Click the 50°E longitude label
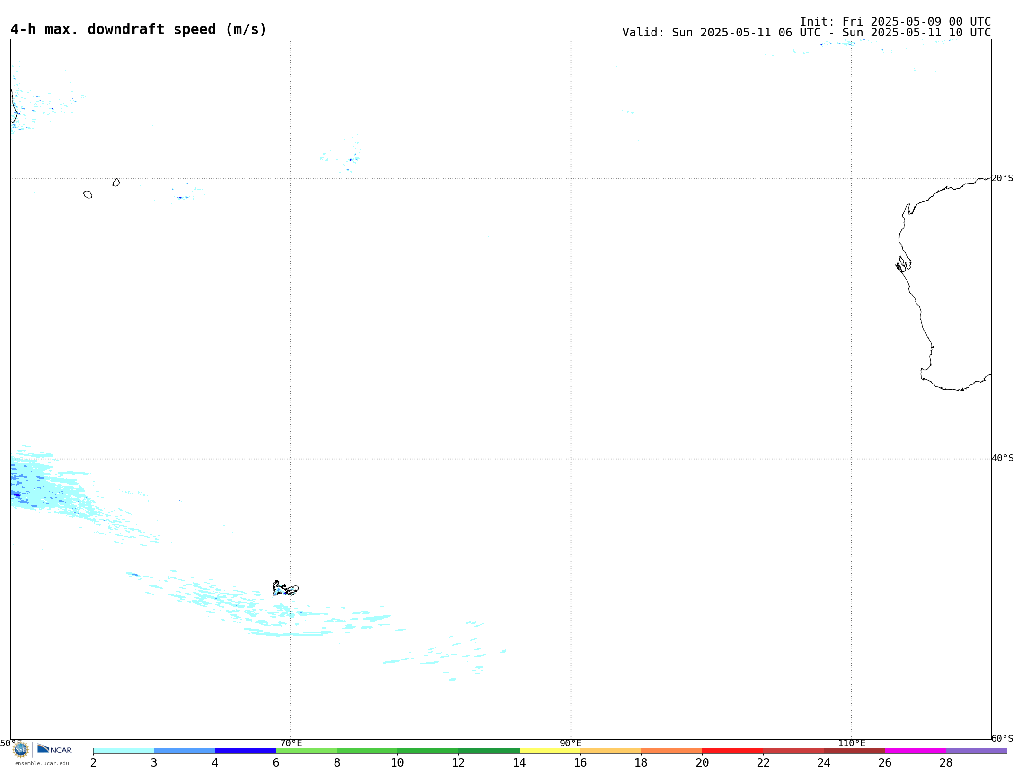The width and height of the screenshot is (1022, 769). coord(11,743)
